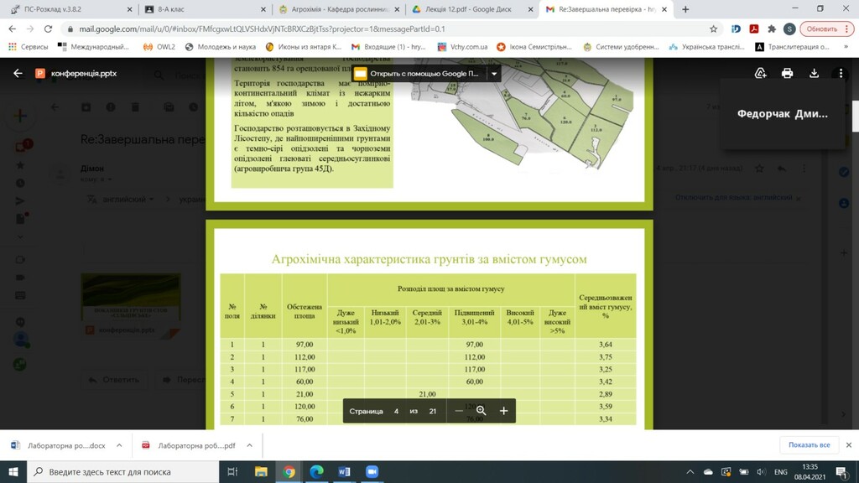This screenshot has width=859, height=483.
Task: Click the page number field showing 4
Action: 396,411
